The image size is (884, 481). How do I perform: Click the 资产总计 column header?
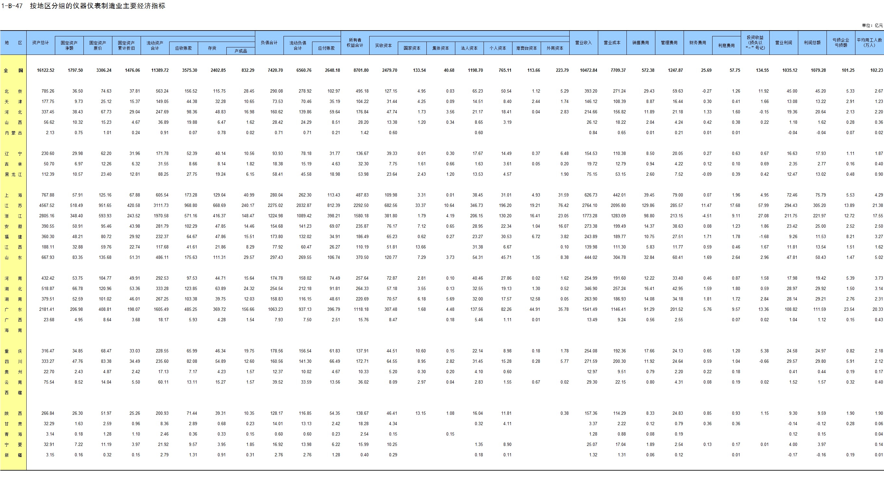coord(41,43)
